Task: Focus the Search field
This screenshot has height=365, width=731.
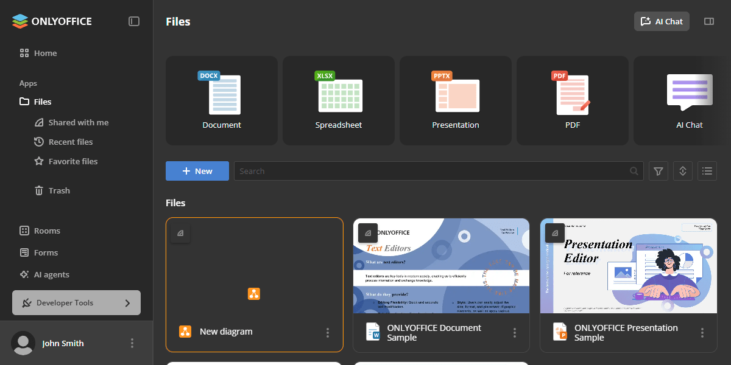Action: (439, 171)
